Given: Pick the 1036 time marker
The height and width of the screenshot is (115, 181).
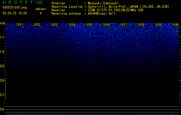Looking at the screenshot, I should pos(106,24).
